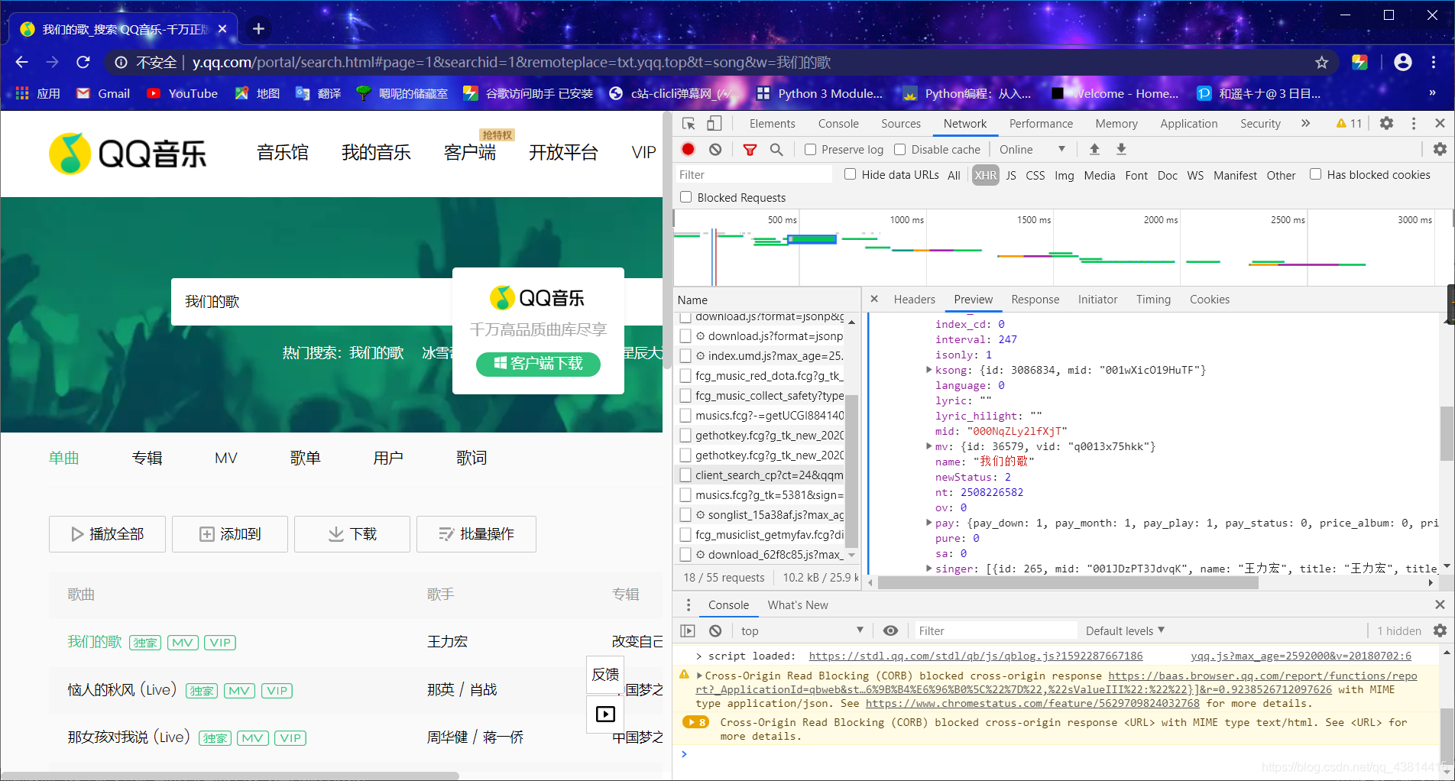Open 反馈 feedback button
The width and height of the screenshot is (1455, 781).
click(605, 675)
